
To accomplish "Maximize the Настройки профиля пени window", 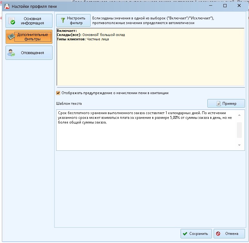I will pos(225,6).
